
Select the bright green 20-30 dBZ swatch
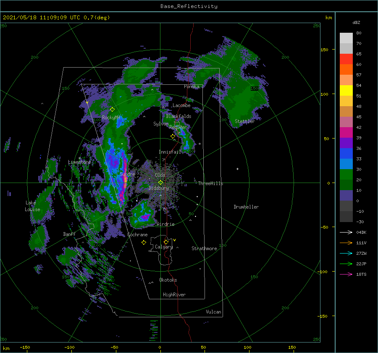tap(346, 175)
